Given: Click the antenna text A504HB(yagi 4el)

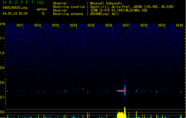Looking at the screenshot, I should pyautogui.click(x=104, y=14).
